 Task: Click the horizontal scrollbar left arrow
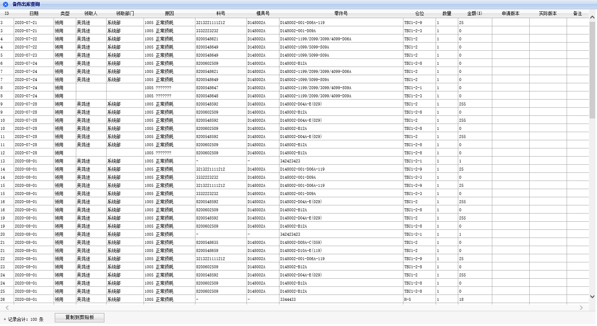[x=7, y=307]
